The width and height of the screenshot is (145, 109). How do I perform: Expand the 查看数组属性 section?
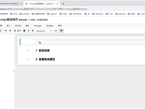click(x=28, y=59)
